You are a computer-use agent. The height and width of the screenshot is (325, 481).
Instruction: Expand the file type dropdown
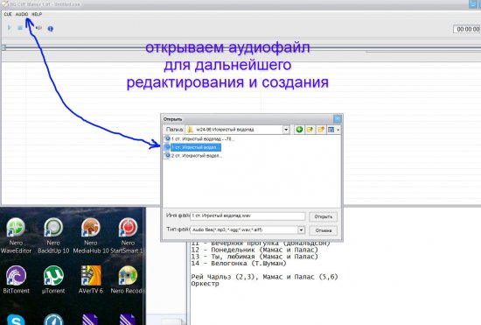(301, 230)
